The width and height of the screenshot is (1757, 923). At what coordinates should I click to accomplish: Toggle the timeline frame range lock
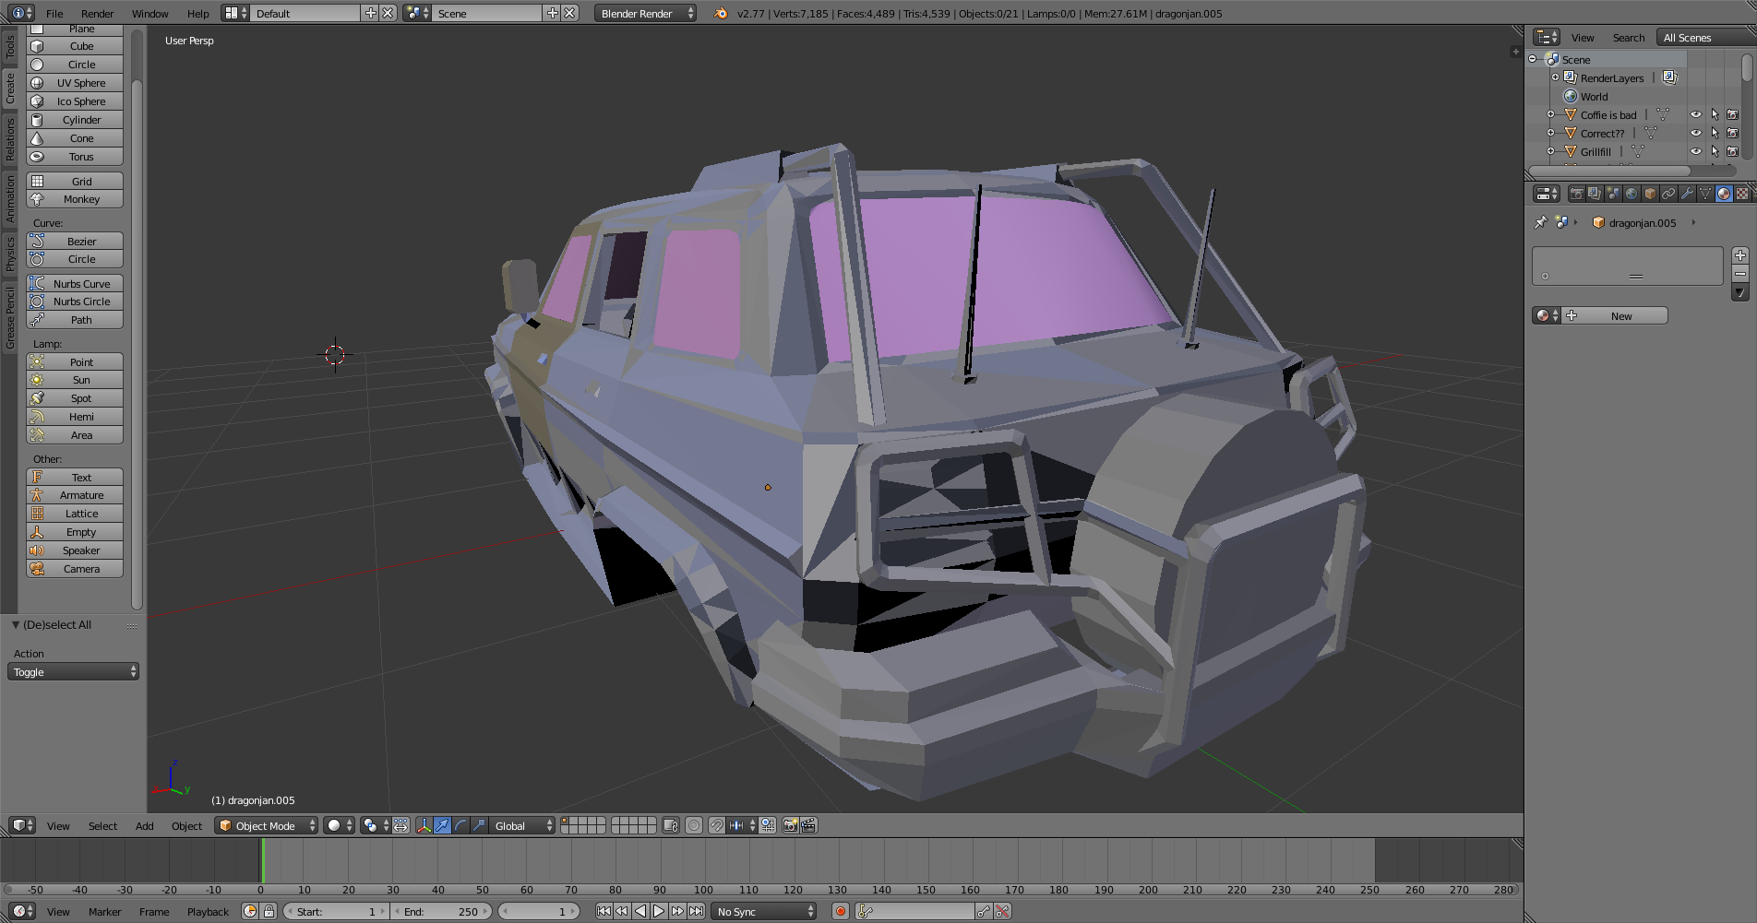click(x=269, y=911)
